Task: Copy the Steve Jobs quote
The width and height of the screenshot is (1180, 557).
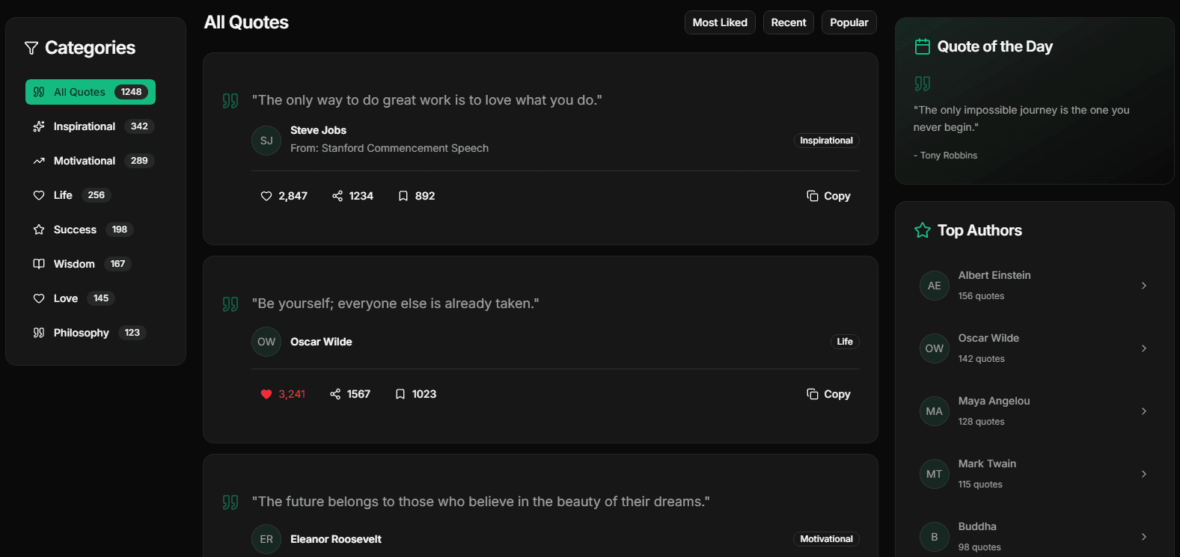Action: tap(828, 196)
